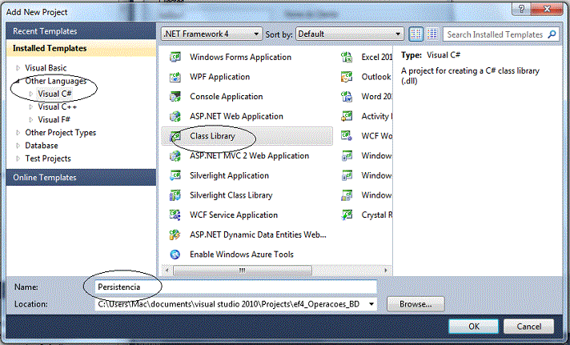The height and width of the screenshot is (345, 570).
Task: Select Test Projects in the tree
Action: pos(48,158)
